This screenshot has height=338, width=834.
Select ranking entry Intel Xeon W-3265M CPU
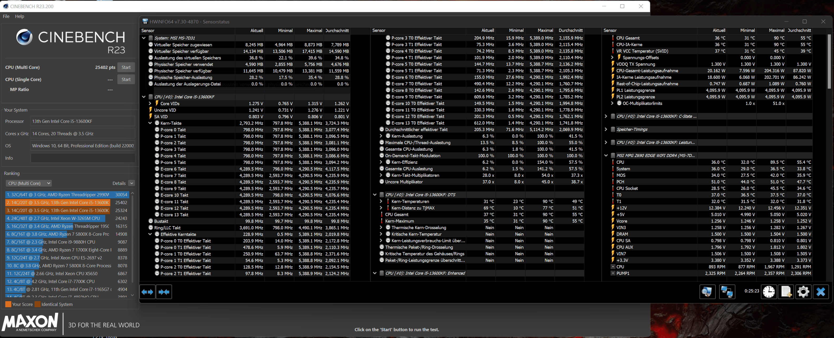tap(67, 218)
